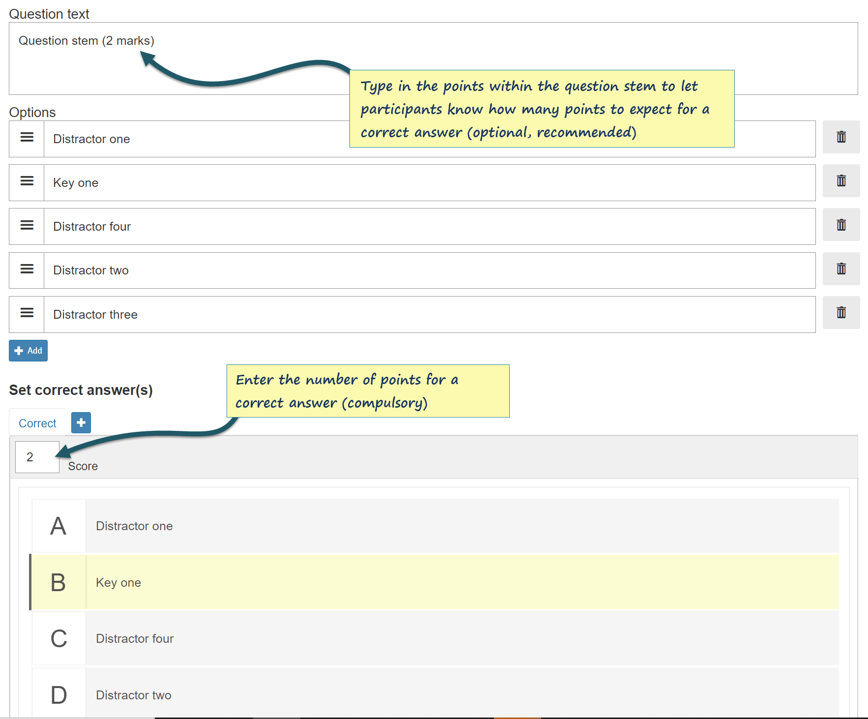The width and height of the screenshot is (868, 719).
Task: Switch to the Correct tab
Action: coord(37,423)
